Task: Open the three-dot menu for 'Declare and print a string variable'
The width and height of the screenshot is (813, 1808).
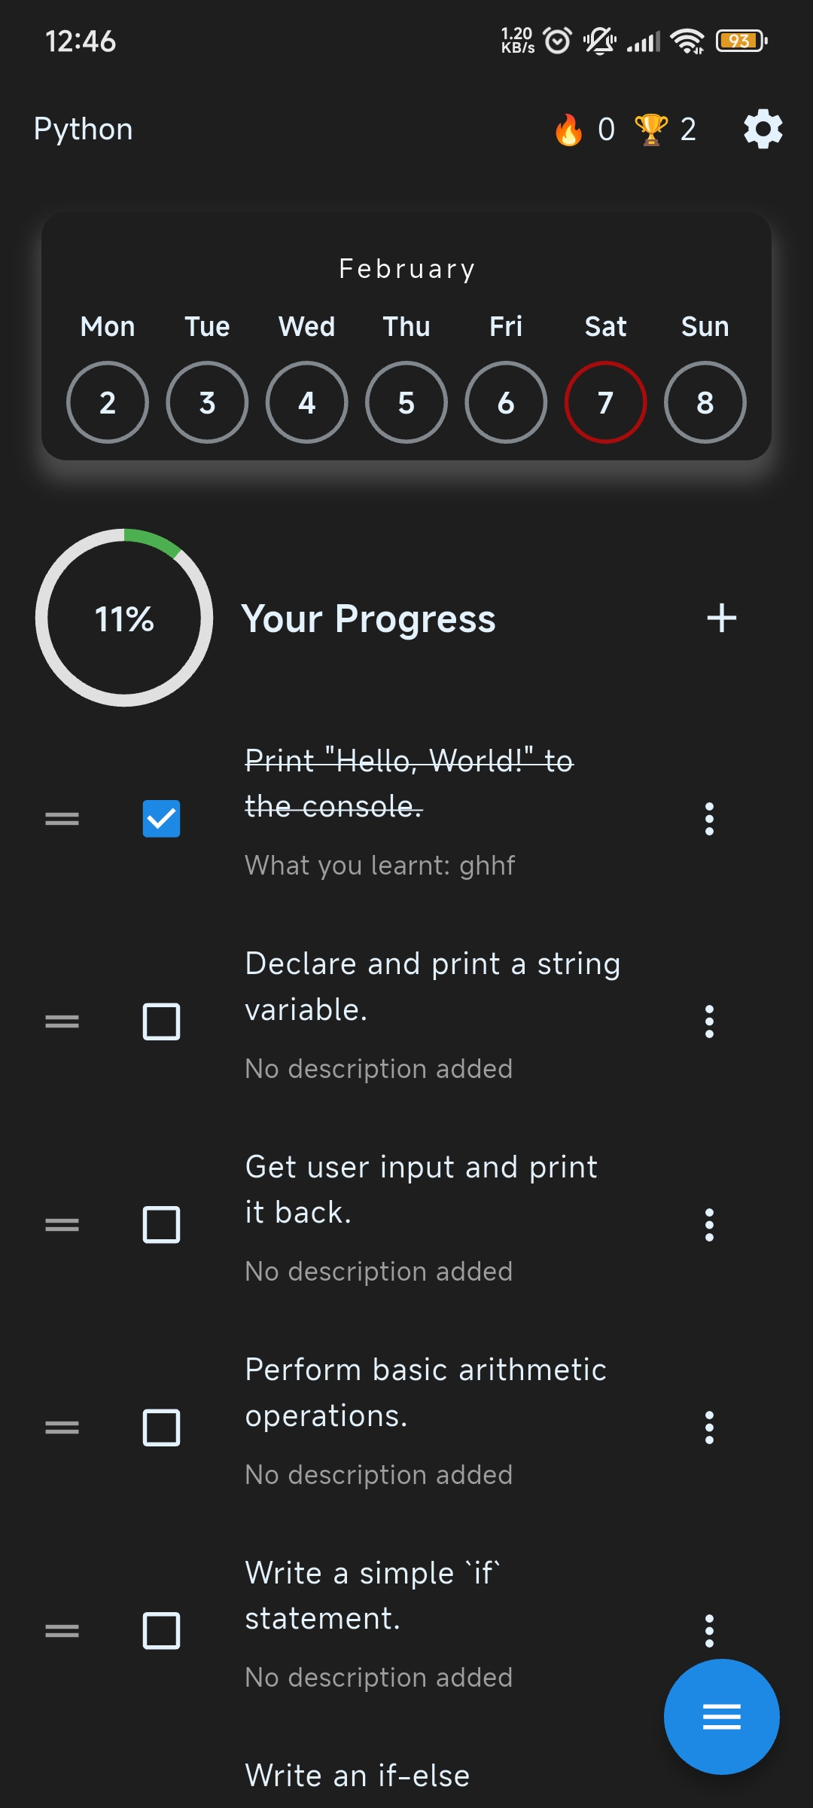Action: click(x=710, y=1022)
